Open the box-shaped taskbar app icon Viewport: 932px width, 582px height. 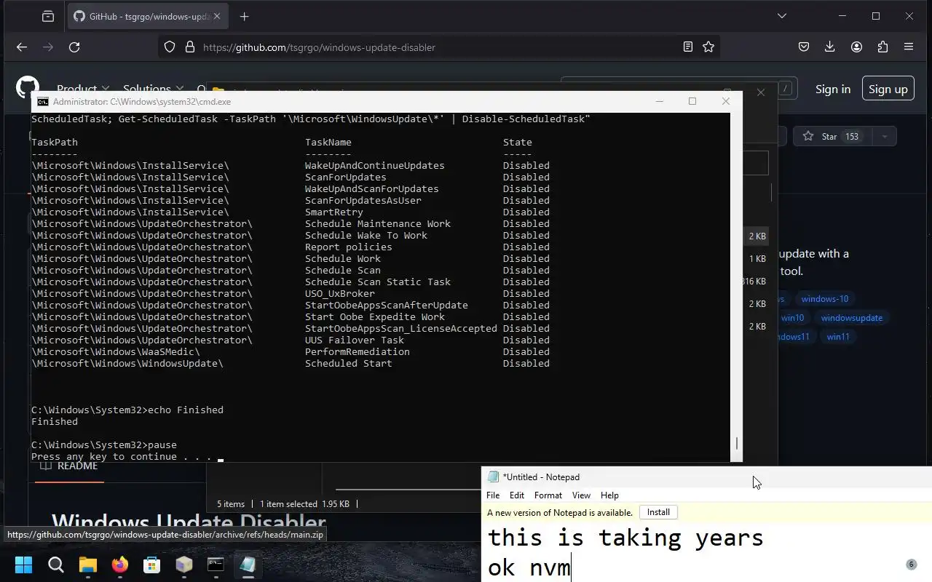pos(183,565)
